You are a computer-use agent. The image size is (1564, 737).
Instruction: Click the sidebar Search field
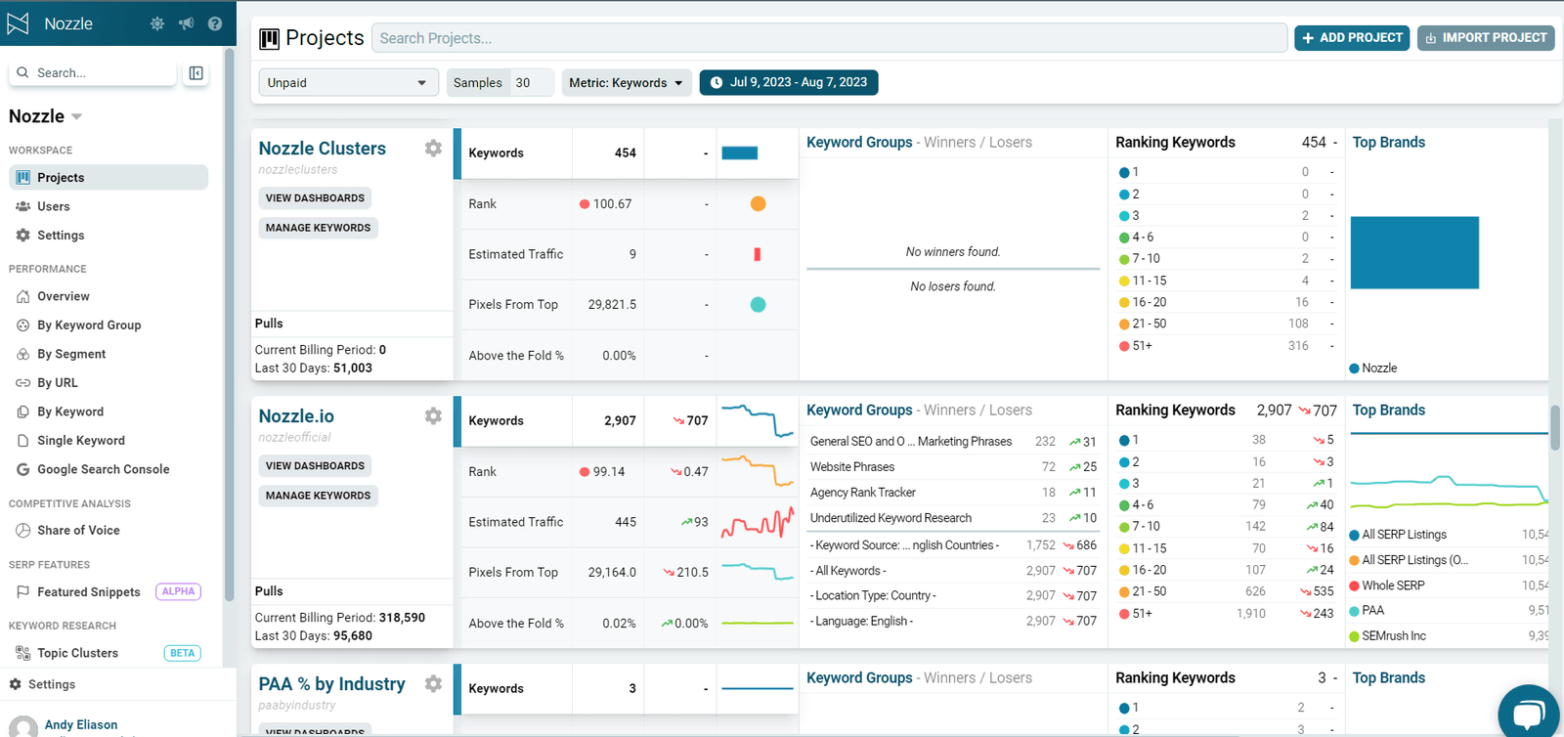coord(94,73)
